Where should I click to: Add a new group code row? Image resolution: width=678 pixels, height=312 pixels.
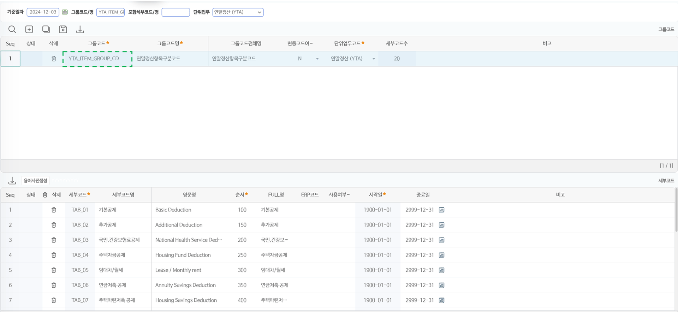(29, 29)
